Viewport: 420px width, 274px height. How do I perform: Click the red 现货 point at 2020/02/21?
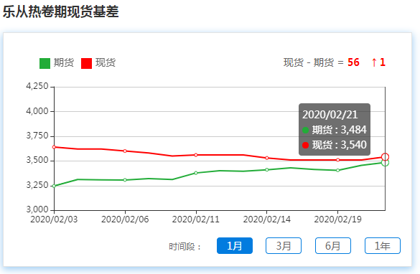coord(385,157)
